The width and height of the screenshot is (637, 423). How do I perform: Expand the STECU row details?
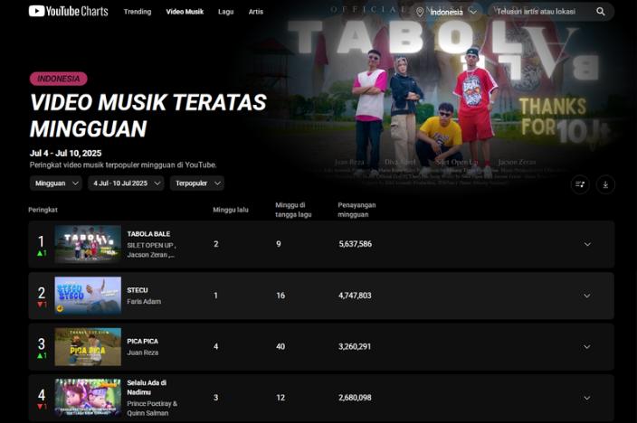tap(587, 296)
